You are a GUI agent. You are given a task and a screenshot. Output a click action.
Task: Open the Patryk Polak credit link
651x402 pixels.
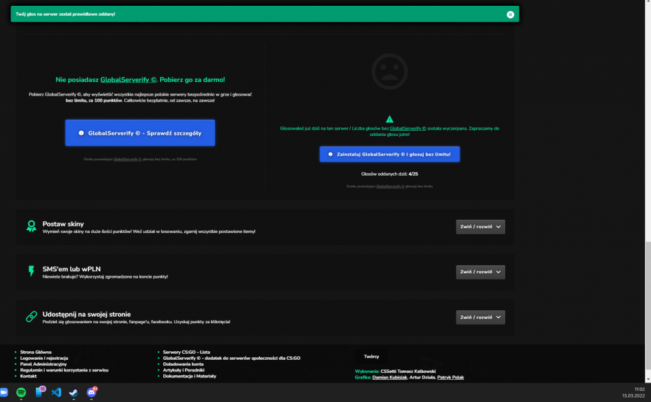click(450, 377)
